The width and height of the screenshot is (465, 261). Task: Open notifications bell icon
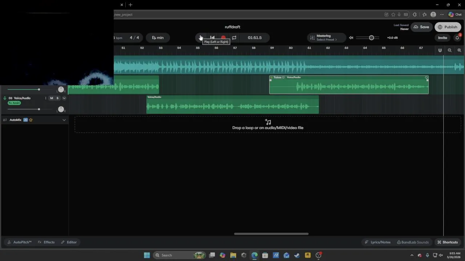click(x=457, y=38)
